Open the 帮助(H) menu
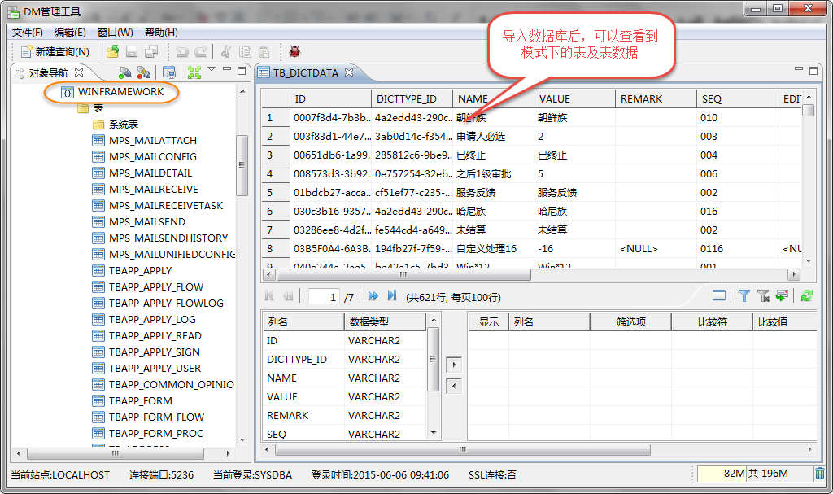833x494 pixels. 161,33
